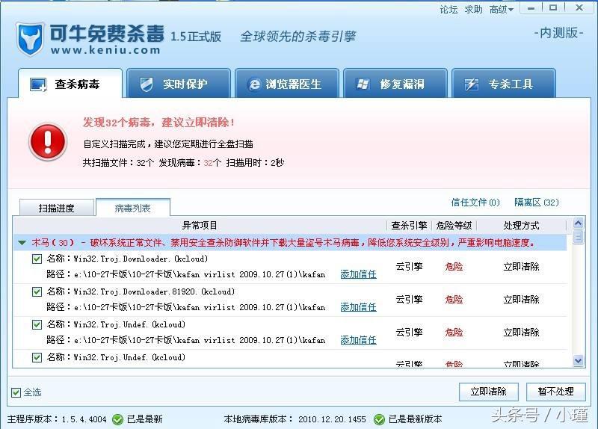Screen dimensions: 598x429
Task: Click 立即清除 action in first virus row
Action: point(521,267)
